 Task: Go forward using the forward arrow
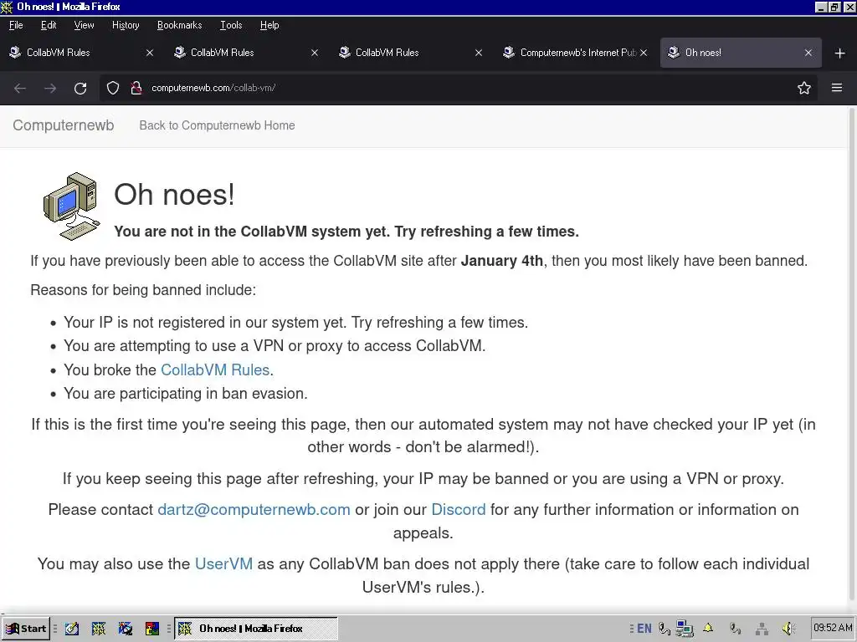pos(50,88)
